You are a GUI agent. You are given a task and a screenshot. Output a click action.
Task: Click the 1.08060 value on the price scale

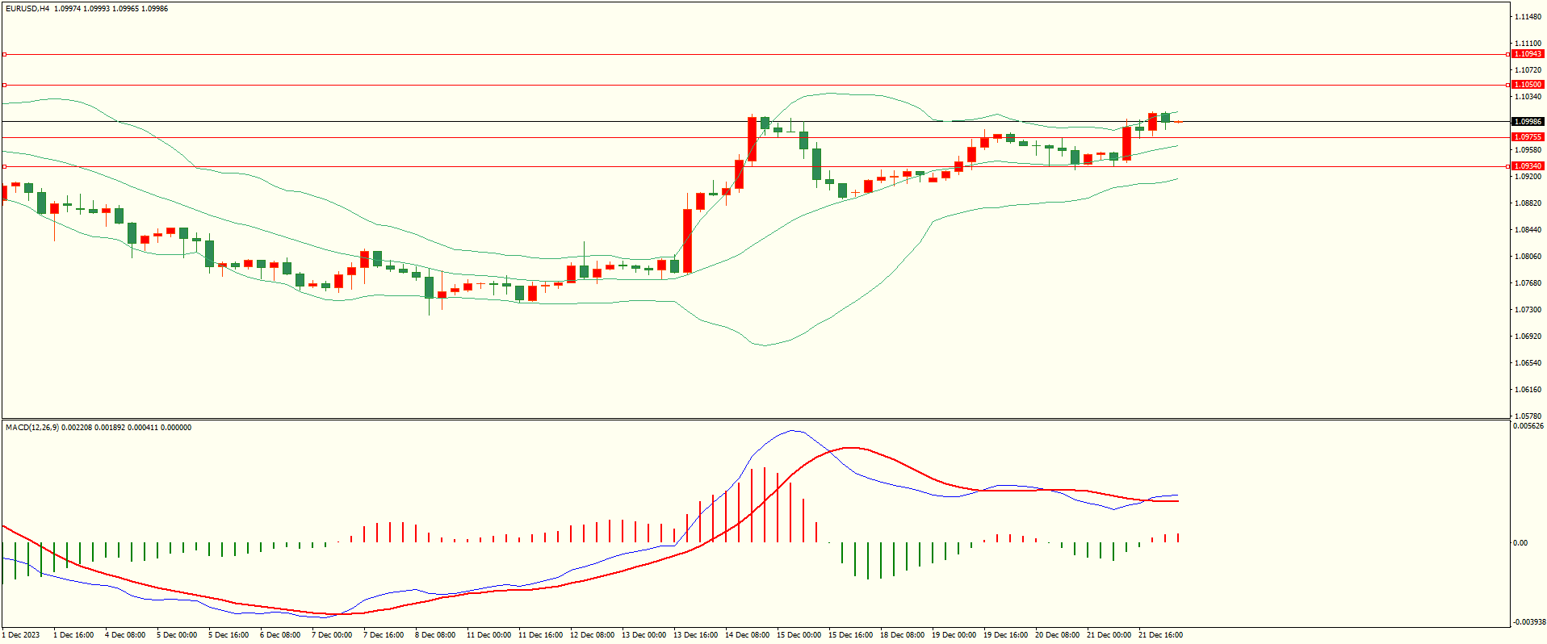(1528, 257)
